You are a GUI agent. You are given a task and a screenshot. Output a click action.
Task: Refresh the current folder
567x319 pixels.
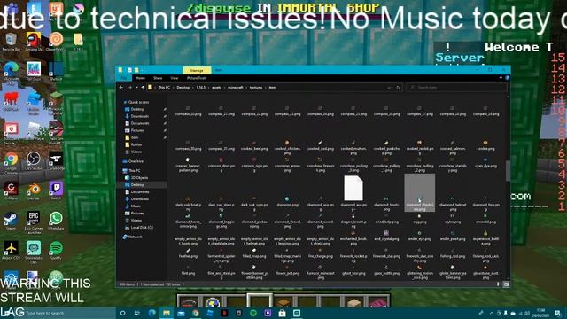(x=398, y=88)
